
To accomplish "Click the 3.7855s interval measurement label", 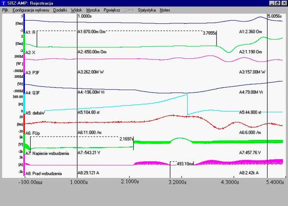I will click(x=209, y=33).
